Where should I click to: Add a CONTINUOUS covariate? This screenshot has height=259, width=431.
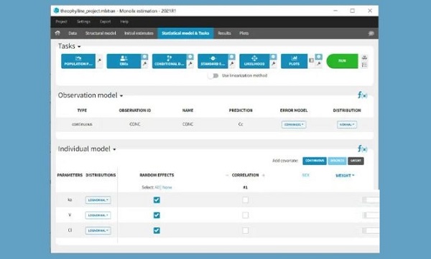[x=315, y=161]
